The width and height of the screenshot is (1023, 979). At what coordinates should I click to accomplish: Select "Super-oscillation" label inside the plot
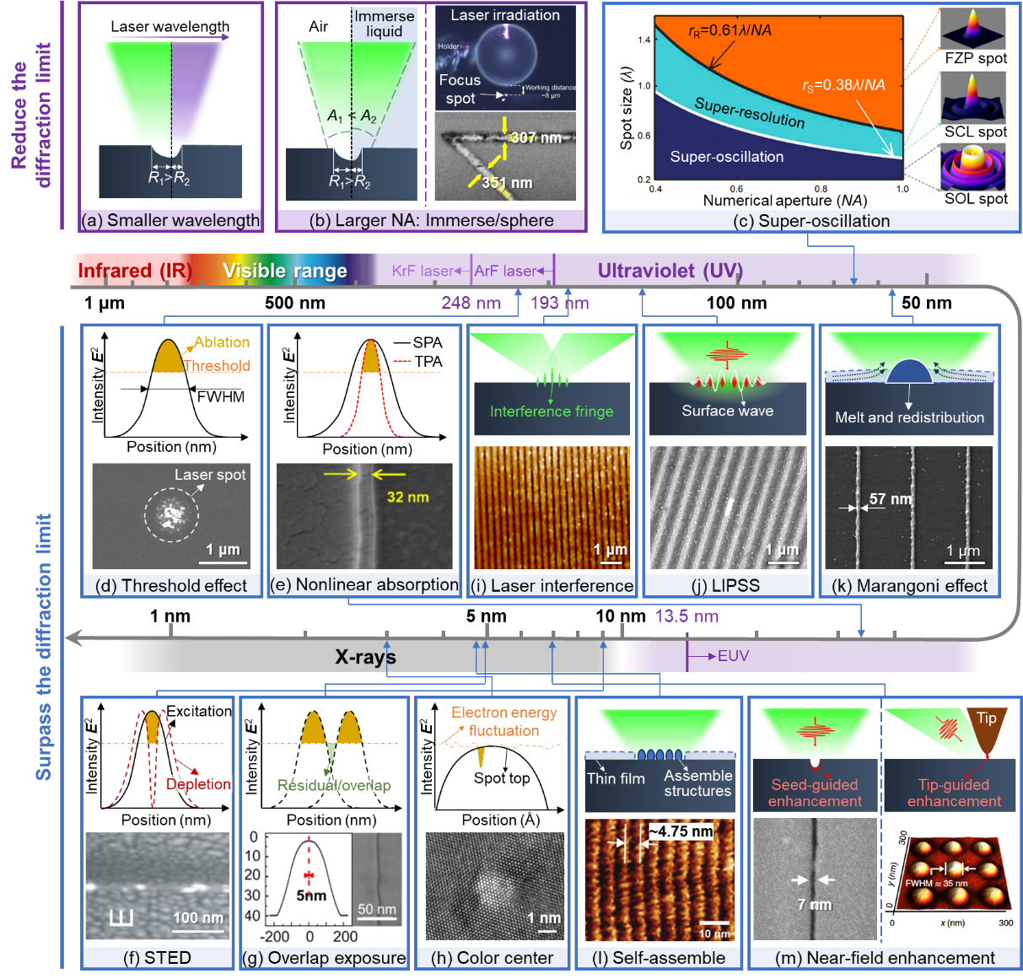pos(727,157)
